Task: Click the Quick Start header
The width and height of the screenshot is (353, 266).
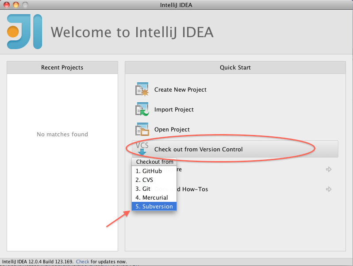Action: click(x=235, y=68)
